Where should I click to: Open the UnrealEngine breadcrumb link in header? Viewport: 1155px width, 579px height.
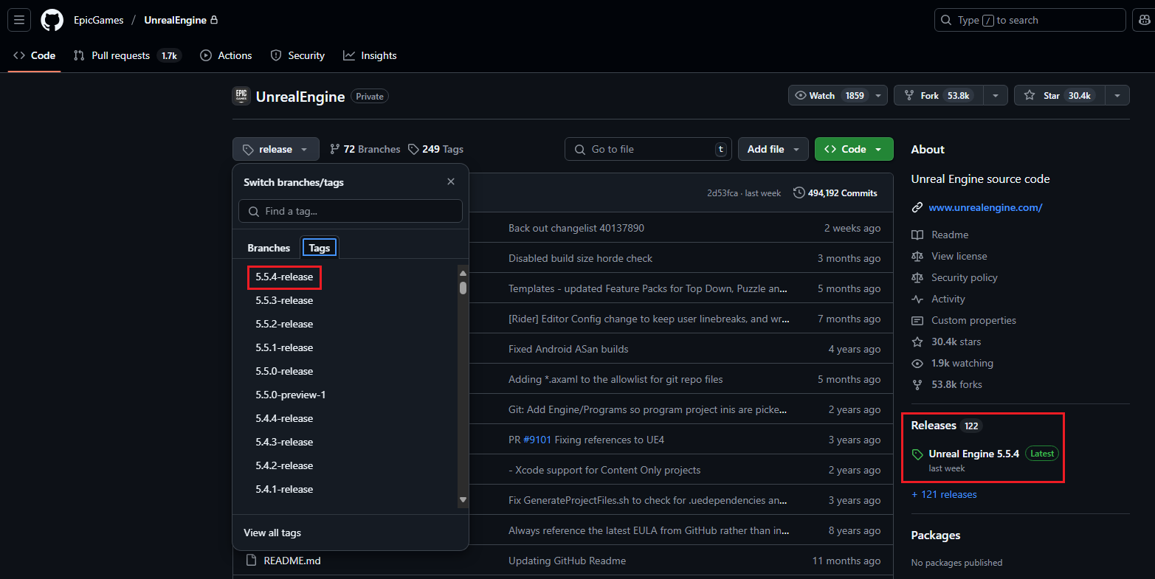coord(175,20)
